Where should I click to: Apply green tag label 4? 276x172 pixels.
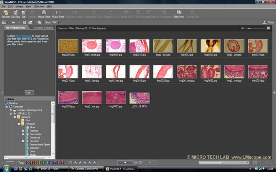pyautogui.click(x=43, y=162)
